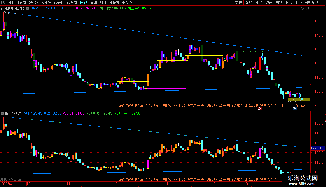326x187 pixels.
Task: Open the 多周期 multi-period view
Action: [114, 3]
